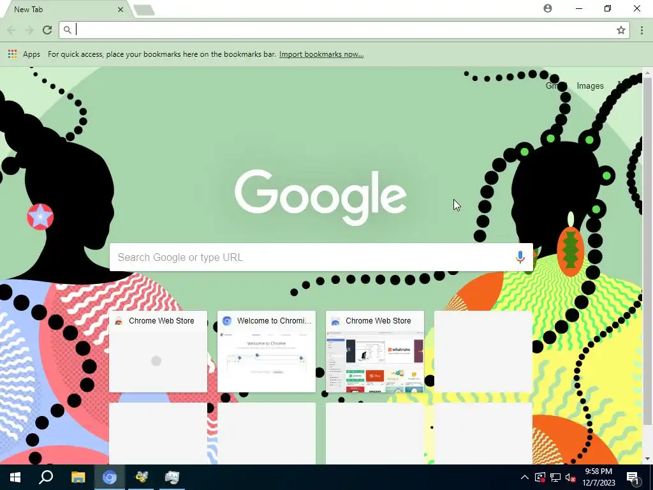Open the bee application on the taskbar
Viewport: 653px width, 490px height.
[141, 477]
